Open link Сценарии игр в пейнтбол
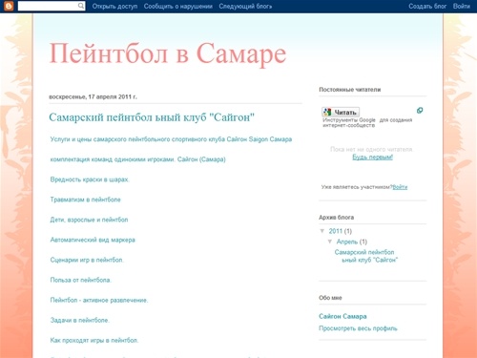 (87, 260)
